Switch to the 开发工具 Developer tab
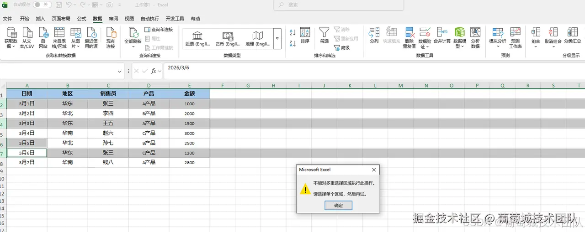Viewport: 585px width, 232px height. pos(175,19)
